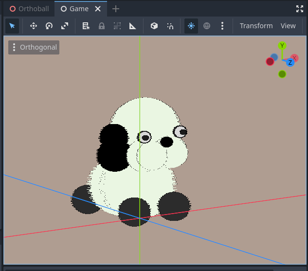This screenshot has width=308, height=271.
Task: Toggle Use Local Space cube icon
Action: click(154, 26)
